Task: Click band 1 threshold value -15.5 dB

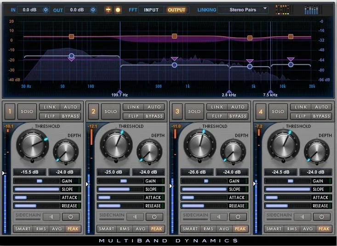Action: pos(30,172)
